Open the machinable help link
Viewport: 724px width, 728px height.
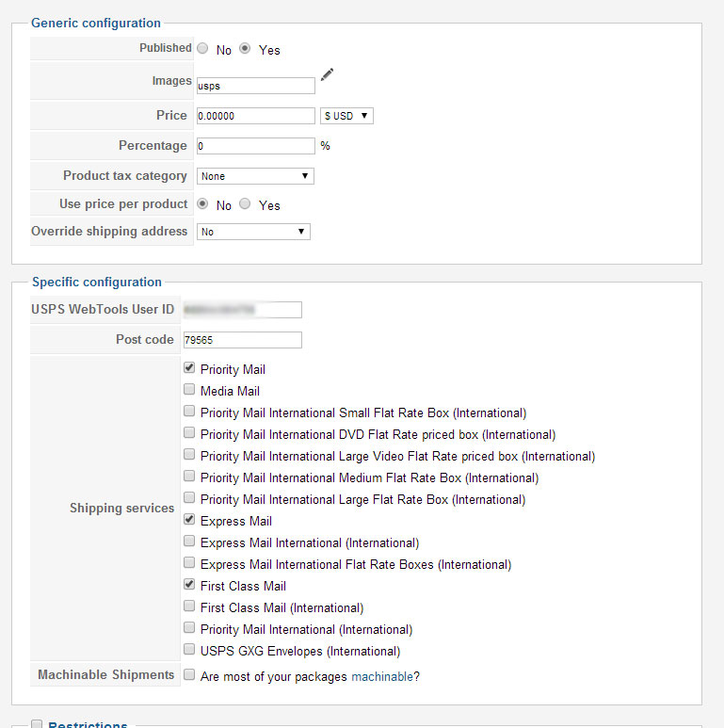[x=381, y=676]
